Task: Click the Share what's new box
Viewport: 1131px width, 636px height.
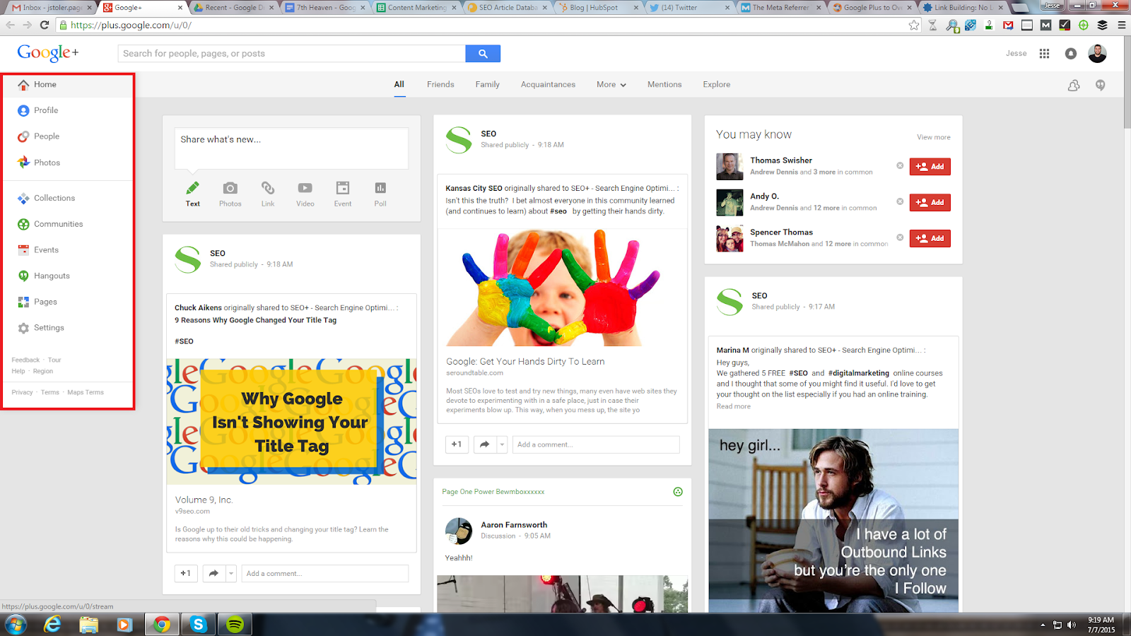Action: (291, 148)
